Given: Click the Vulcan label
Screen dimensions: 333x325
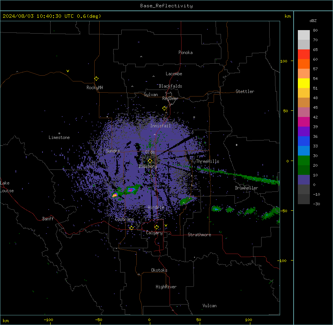Looking at the screenshot, I should tap(209, 306).
